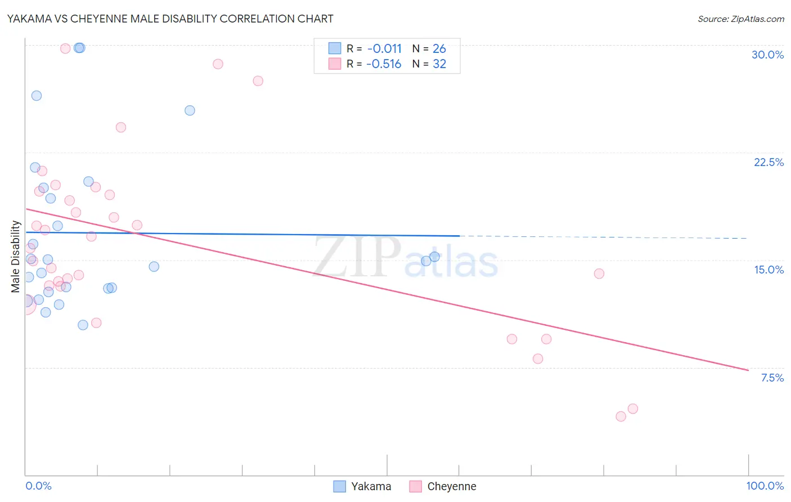
Task: Click the Cheyenne pink legend swatch at bottom
Action: tap(415, 486)
